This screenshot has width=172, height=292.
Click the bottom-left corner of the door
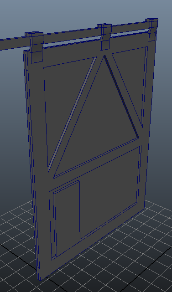pyautogui.click(x=40, y=277)
